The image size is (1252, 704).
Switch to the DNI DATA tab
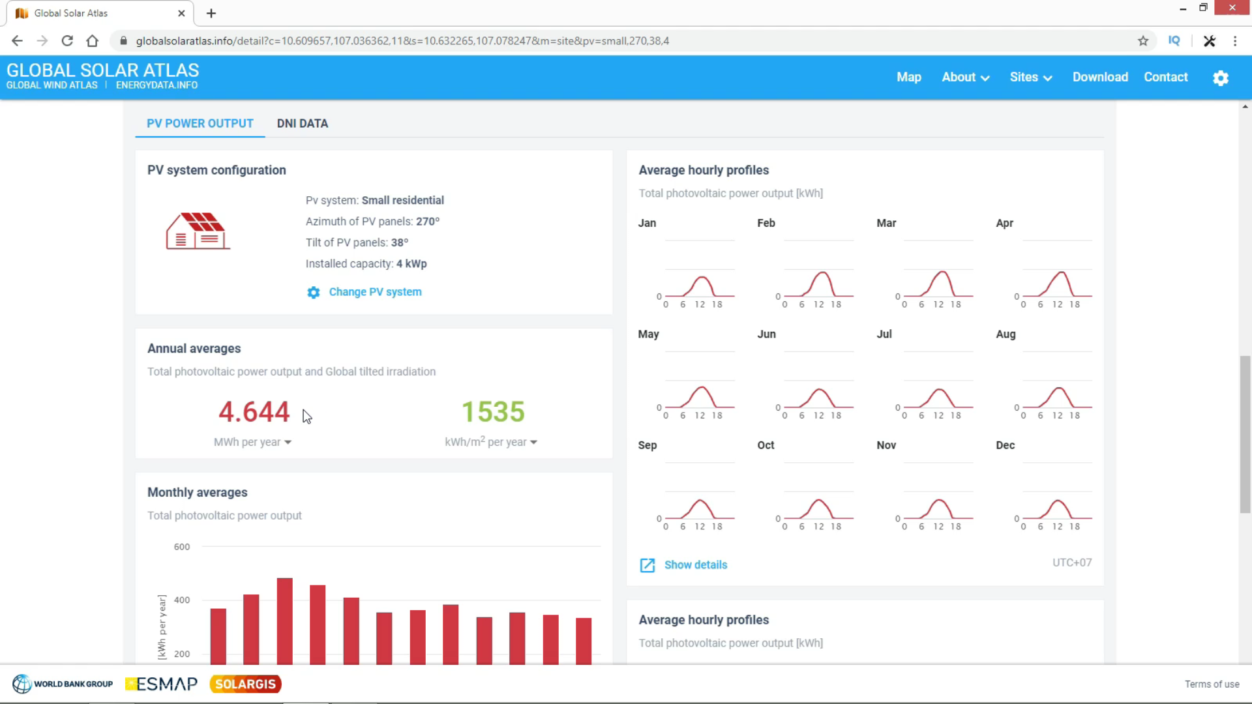click(302, 124)
